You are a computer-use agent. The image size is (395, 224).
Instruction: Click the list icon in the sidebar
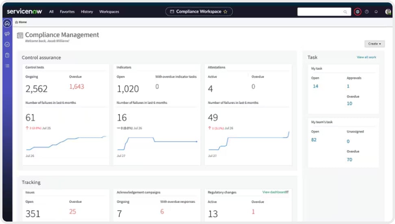[x=7, y=65]
